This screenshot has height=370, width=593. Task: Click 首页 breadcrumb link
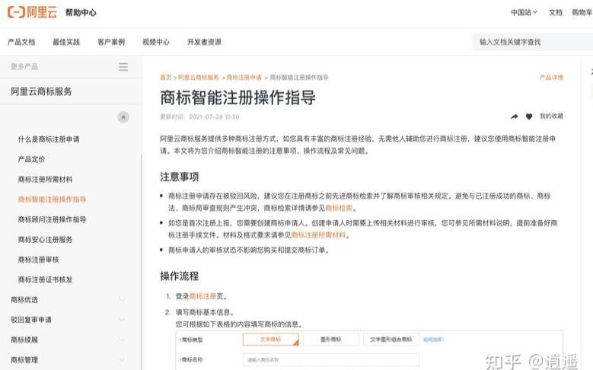[x=166, y=78]
